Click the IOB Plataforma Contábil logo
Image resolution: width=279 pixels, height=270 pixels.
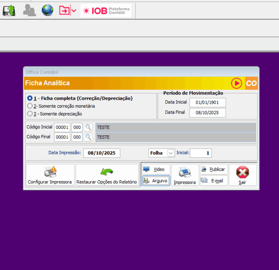pos(106,10)
